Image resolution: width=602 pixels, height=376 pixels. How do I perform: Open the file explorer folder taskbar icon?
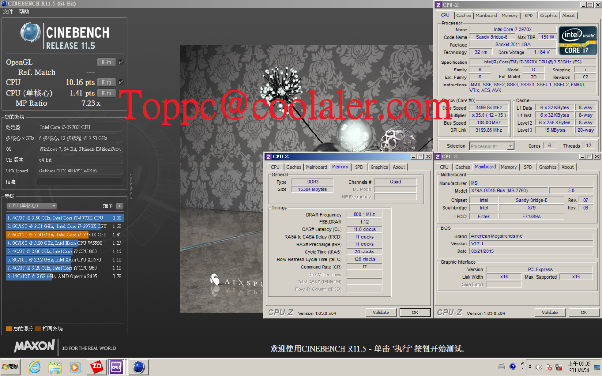(55, 367)
